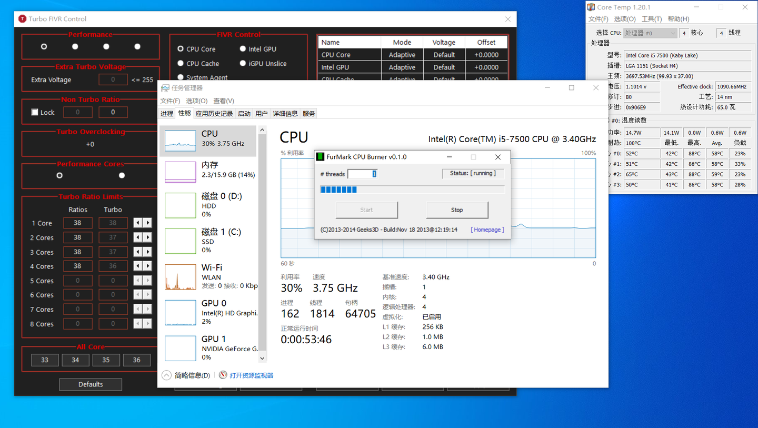Set All Core ratio to 33
The image size is (758, 428).
[x=45, y=360]
